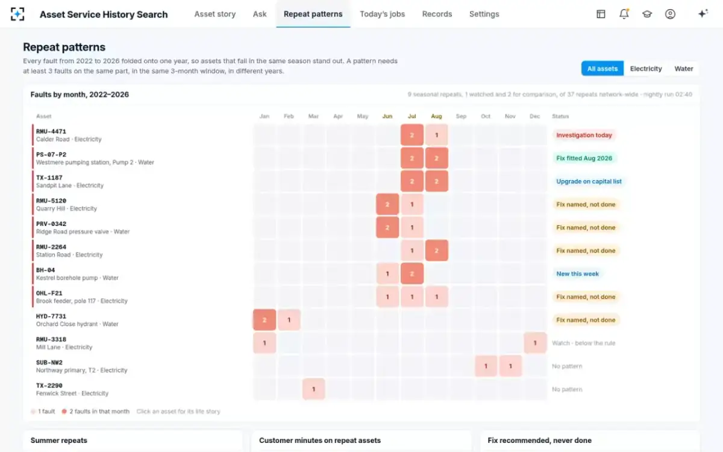Viewport: 723px width, 452px height.
Task: Click Fix fitted Aug 2026 badge
Action: point(584,159)
